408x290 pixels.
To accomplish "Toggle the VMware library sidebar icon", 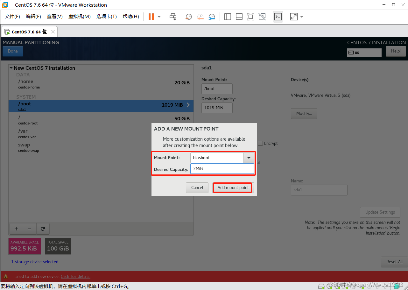I will (228, 17).
